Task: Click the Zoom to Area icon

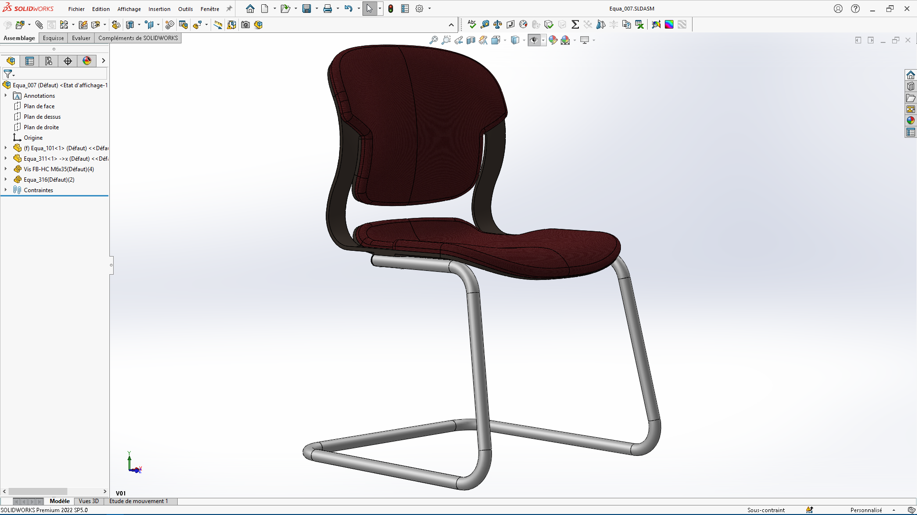Action: pyautogui.click(x=446, y=40)
